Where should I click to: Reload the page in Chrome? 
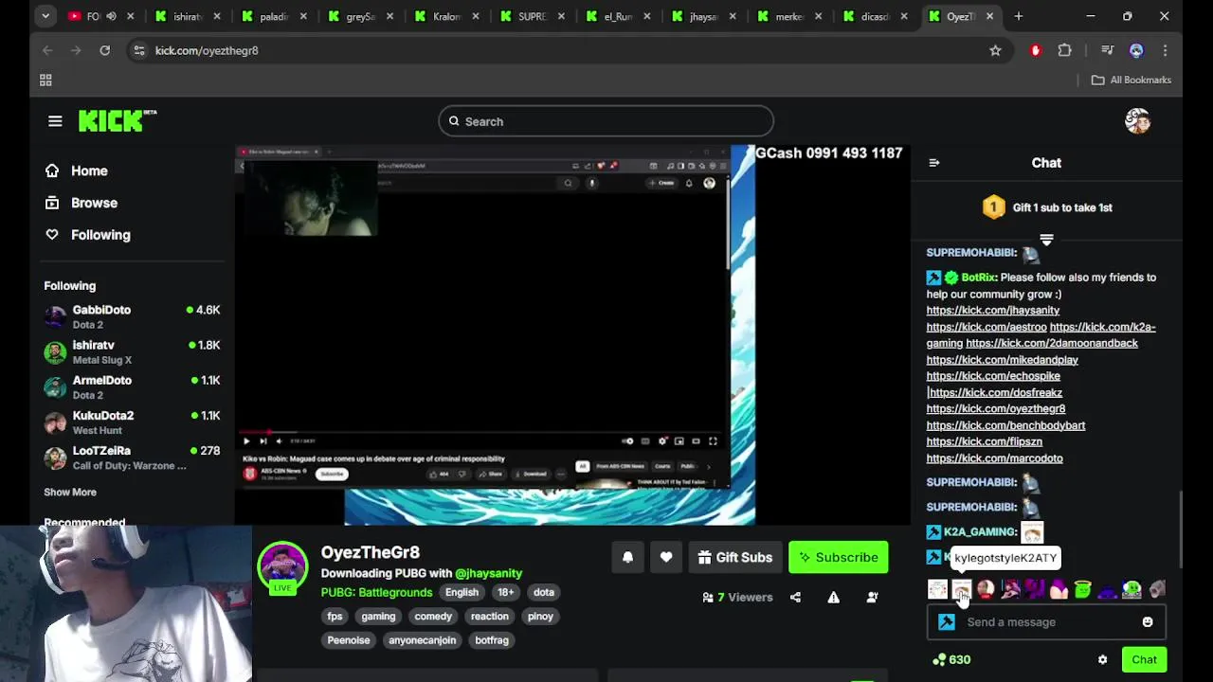[x=104, y=50]
